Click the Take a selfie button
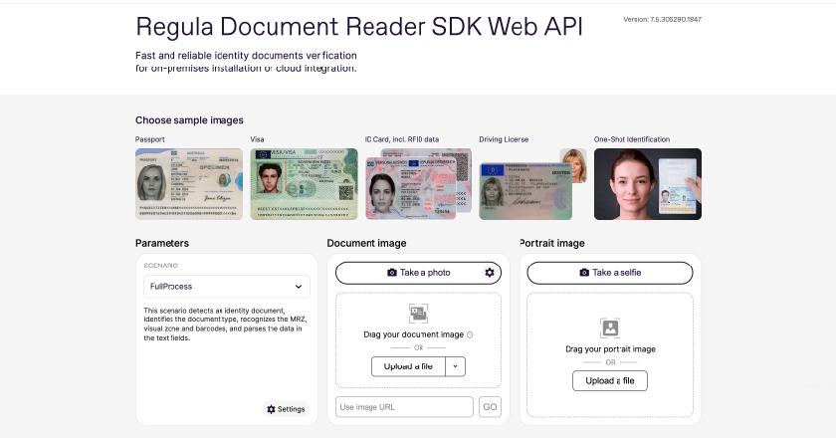836x438 pixels. click(x=609, y=273)
